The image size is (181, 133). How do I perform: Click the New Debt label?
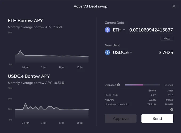pos(112,45)
